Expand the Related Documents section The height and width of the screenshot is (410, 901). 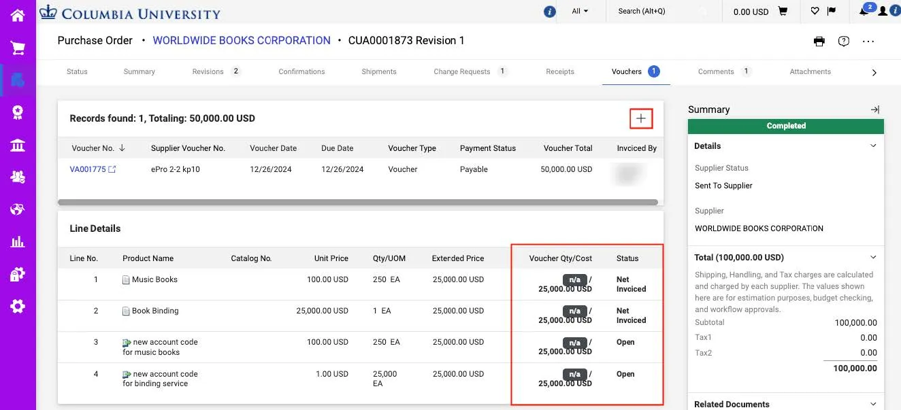click(874, 404)
